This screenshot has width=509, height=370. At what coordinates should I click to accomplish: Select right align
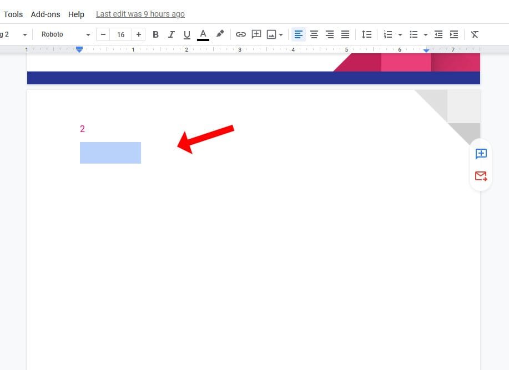pyautogui.click(x=330, y=34)
